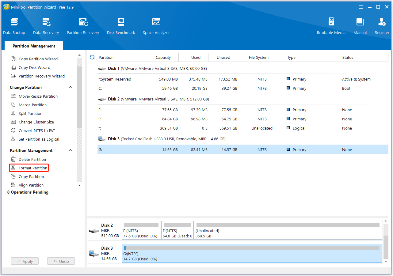Select the E: NTFS partition block
The image size is (393, 276).
point(141,230)
